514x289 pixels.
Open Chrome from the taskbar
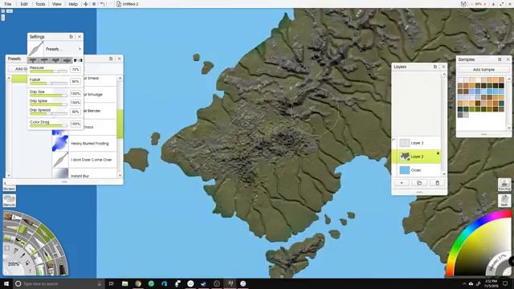(138, 283)
